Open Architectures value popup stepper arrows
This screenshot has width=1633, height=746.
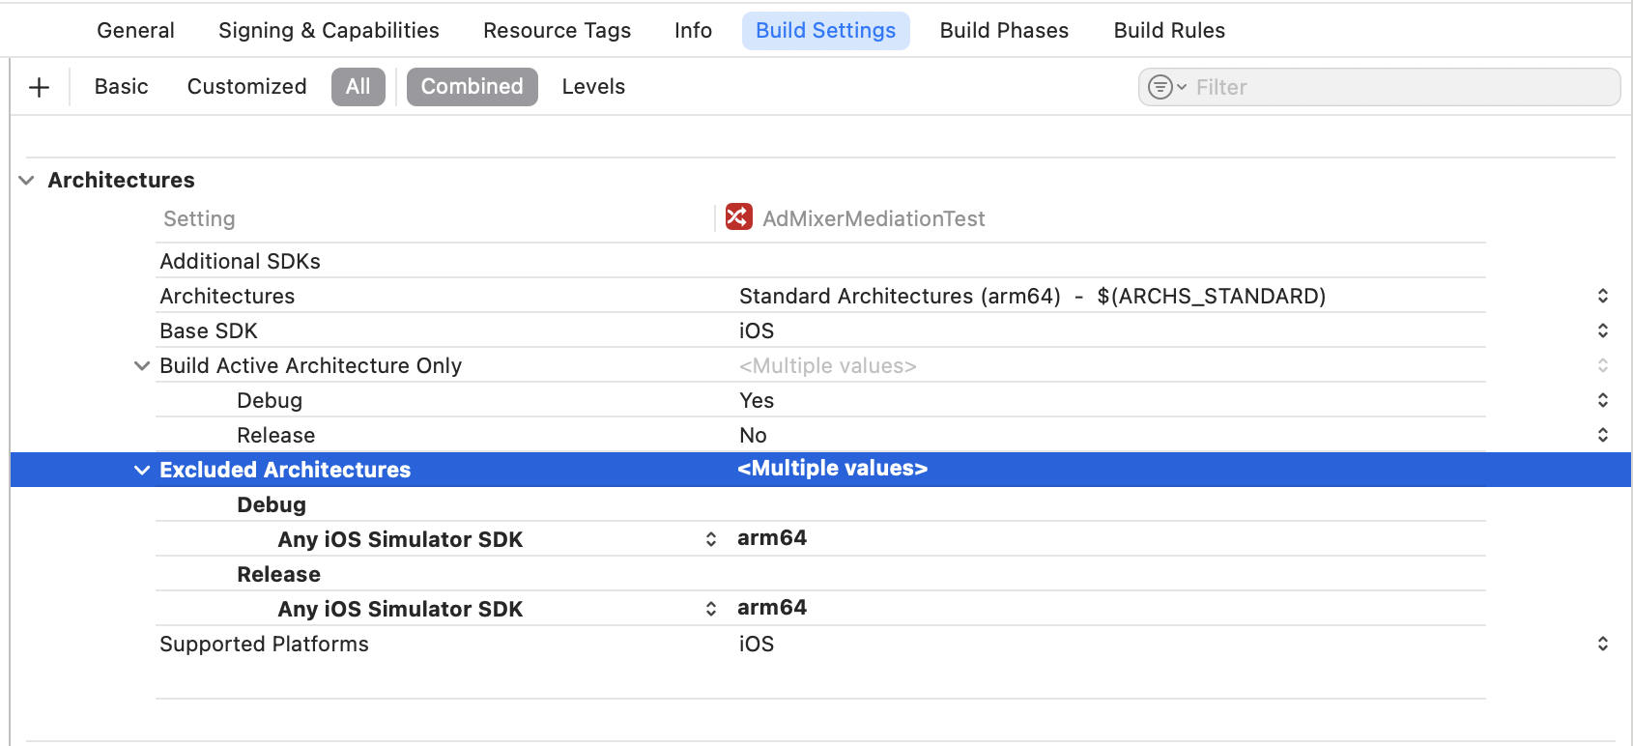tap(1602, 296)
